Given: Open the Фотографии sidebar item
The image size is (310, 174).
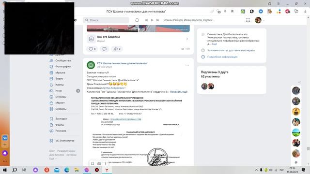Looking at the screenshot, I should [x=63, y=67].
